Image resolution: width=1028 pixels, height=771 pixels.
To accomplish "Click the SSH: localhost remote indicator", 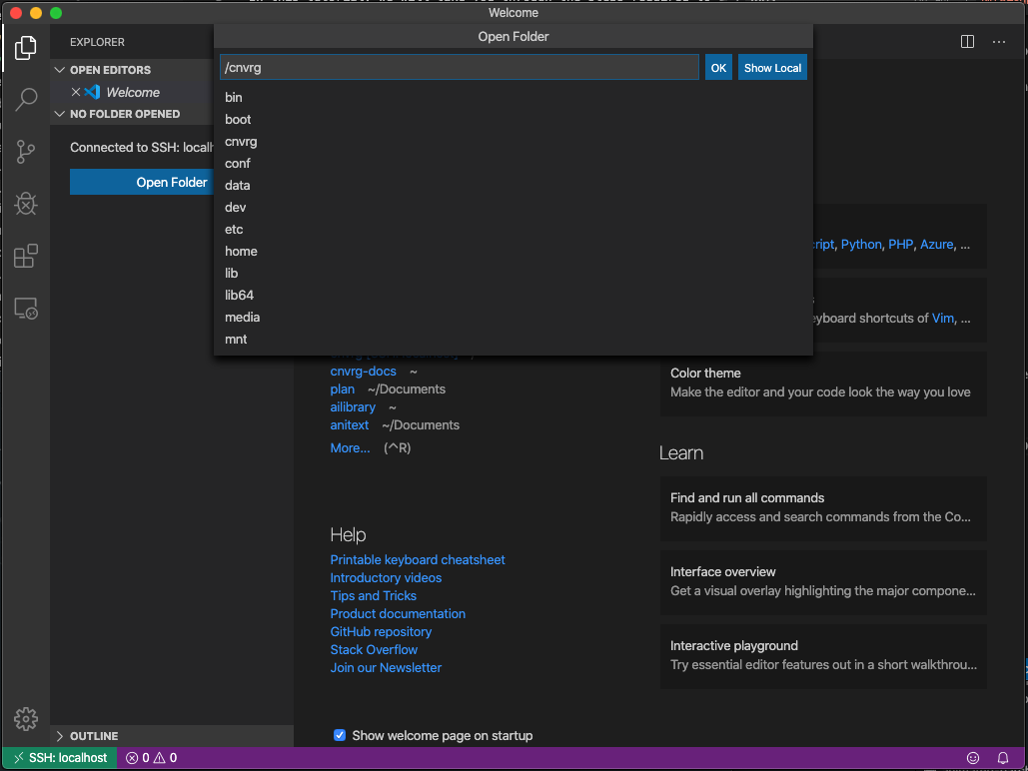I will coord(60,758).
